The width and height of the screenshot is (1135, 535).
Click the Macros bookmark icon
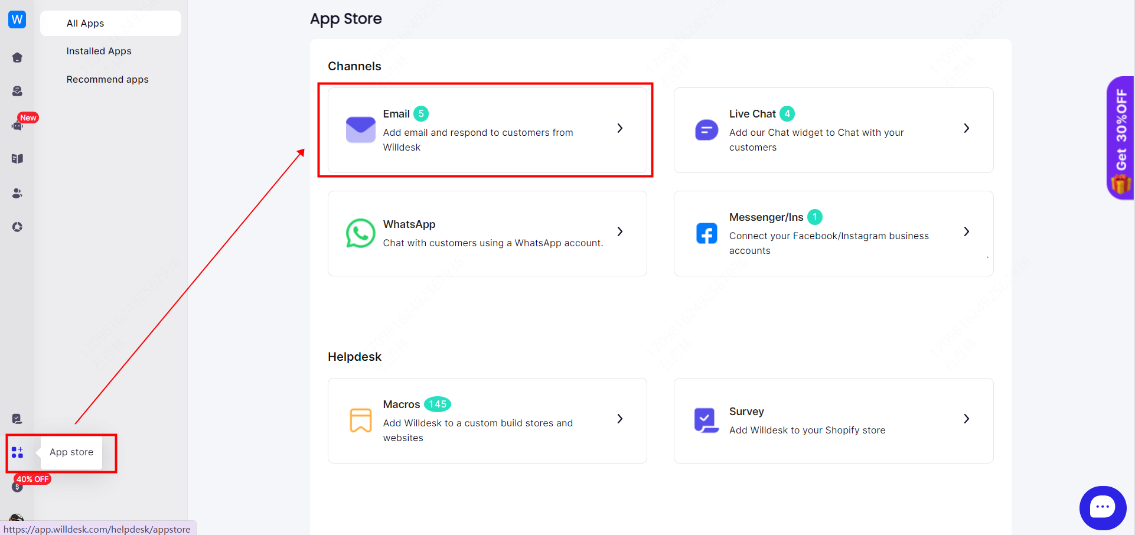click(x=360, y=420)
